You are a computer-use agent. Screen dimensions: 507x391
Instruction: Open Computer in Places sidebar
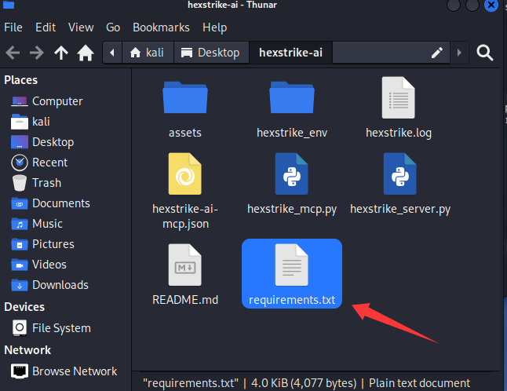point(47,101)
